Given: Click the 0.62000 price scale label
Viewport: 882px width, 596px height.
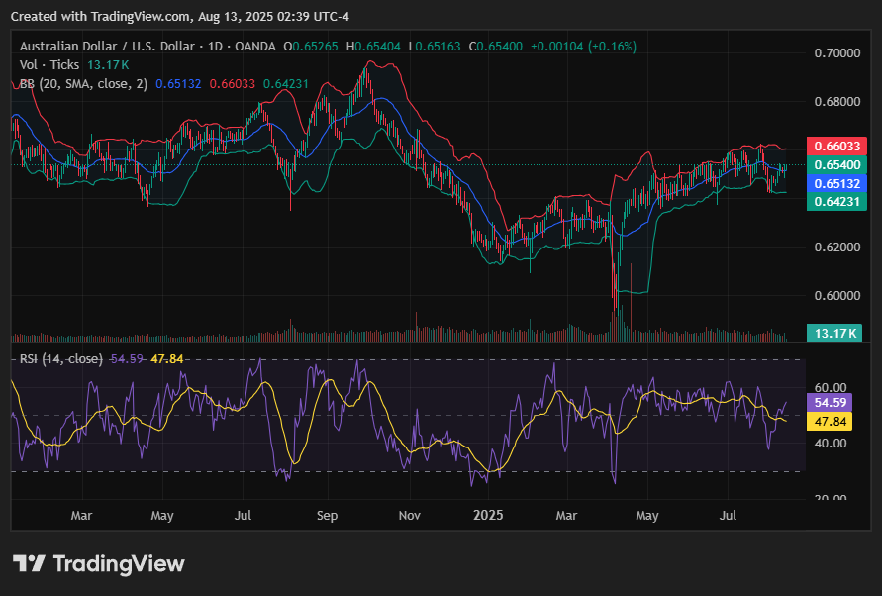Looking at the screenshot, I should pos(837,248).
